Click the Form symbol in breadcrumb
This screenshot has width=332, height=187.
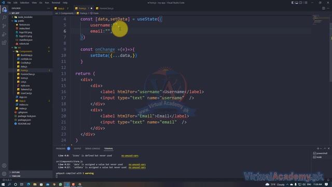point(95,13)
